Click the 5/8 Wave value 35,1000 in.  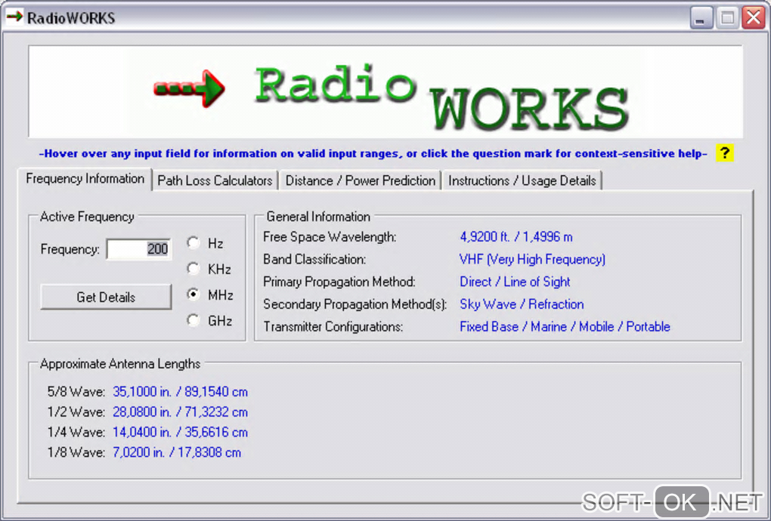click(180, 392)
